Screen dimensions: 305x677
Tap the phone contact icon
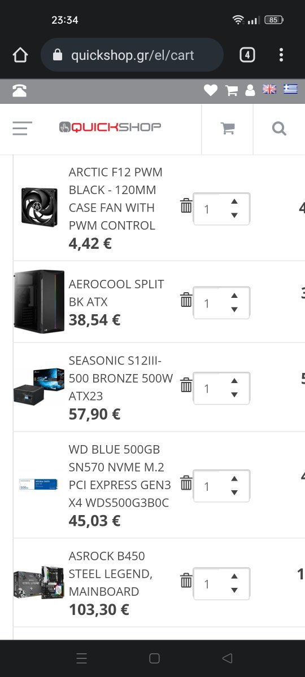point(19,91)
